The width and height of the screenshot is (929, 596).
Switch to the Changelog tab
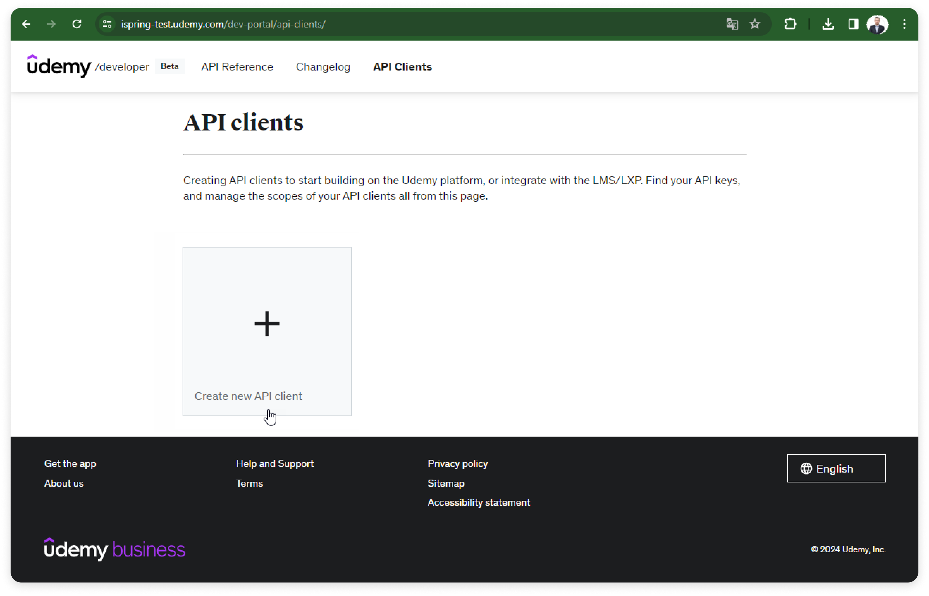point(323,67)
